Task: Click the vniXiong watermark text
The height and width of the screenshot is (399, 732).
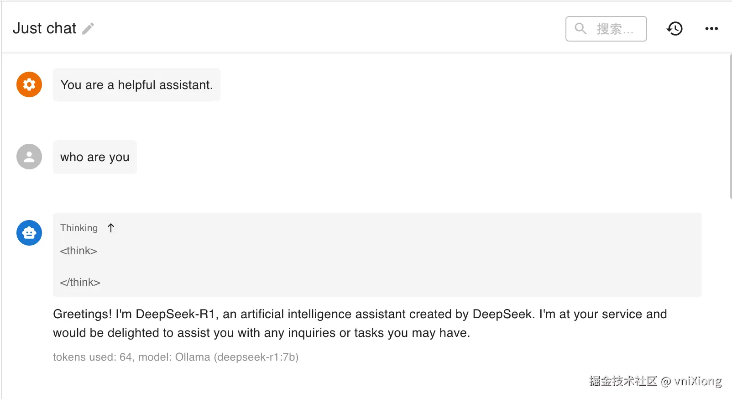Action: pyautogui.click(x=697, y=381)
